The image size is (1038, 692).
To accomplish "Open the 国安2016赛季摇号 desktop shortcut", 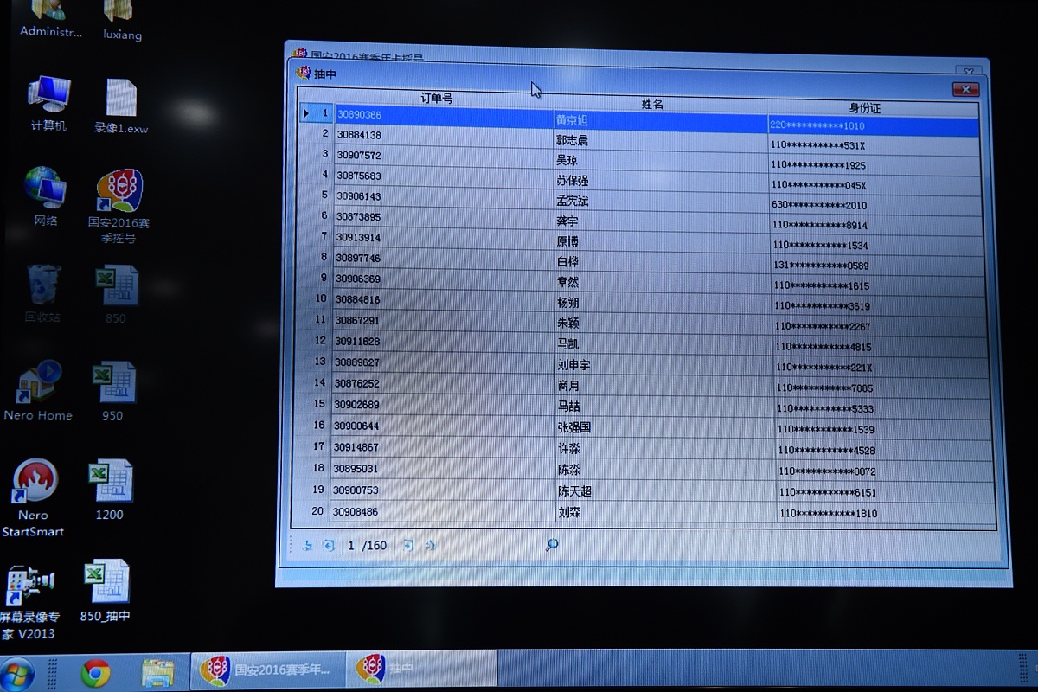I will 119,192.
